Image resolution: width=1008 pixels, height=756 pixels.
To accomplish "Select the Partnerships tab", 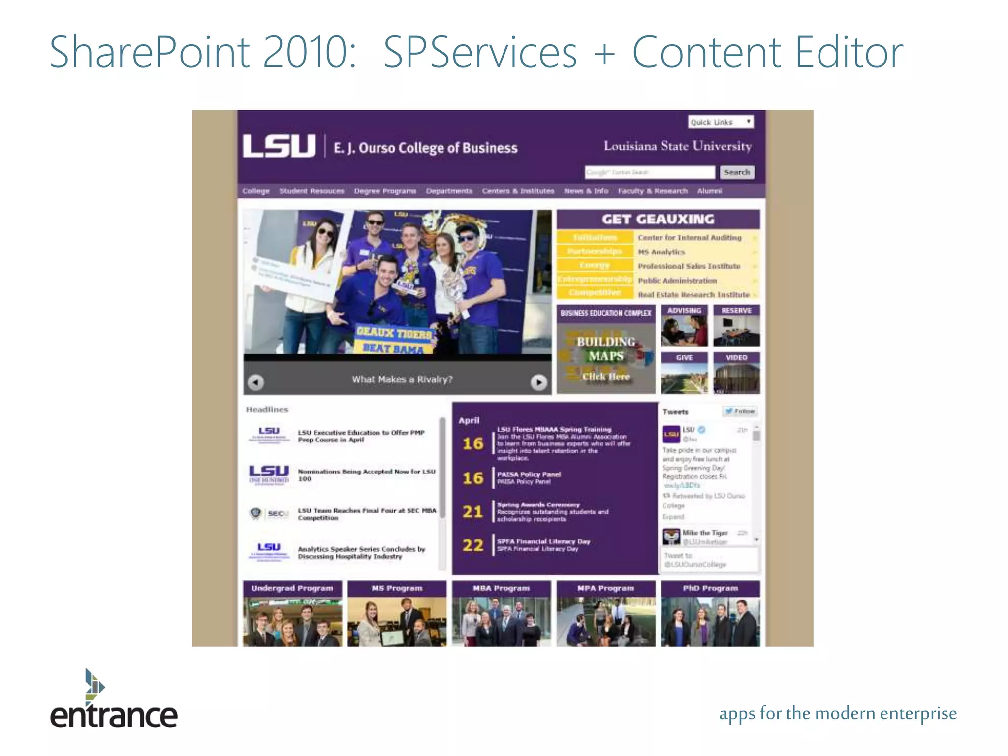I will pyautogui.click(x=595, y=251).
